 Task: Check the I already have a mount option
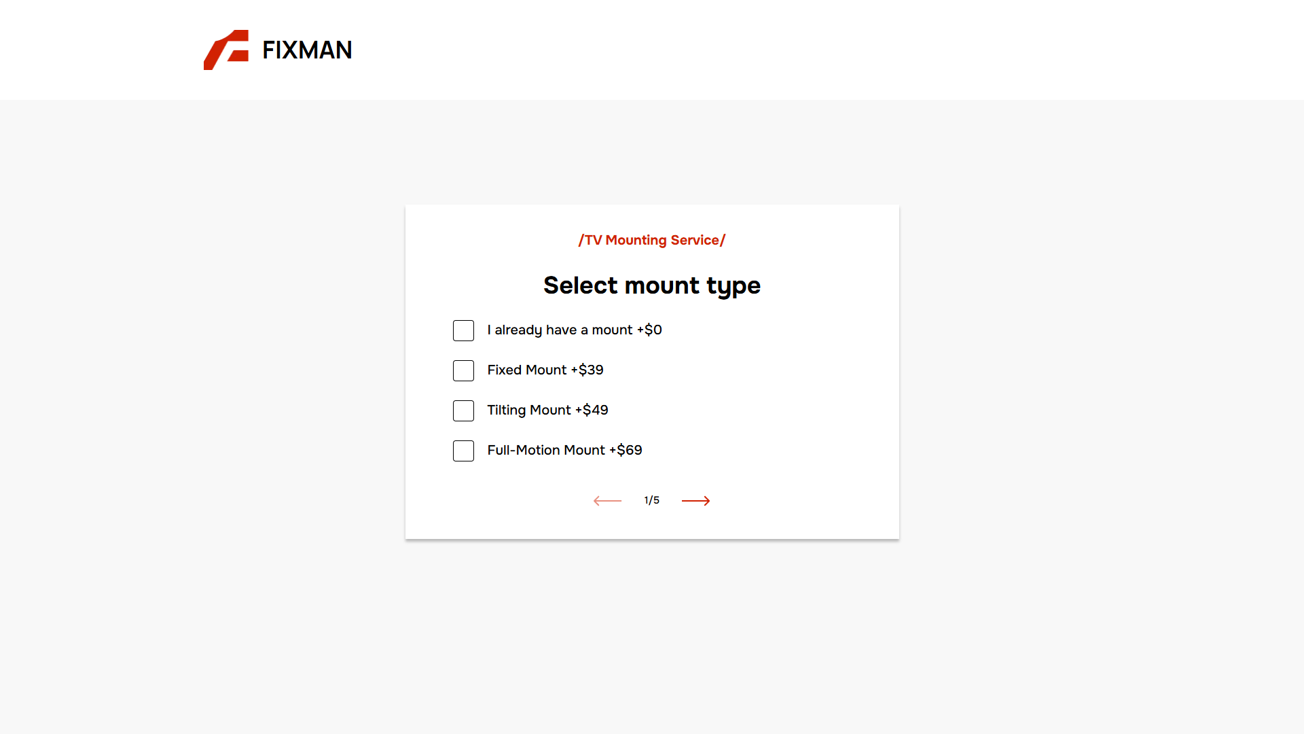(463, 330)
